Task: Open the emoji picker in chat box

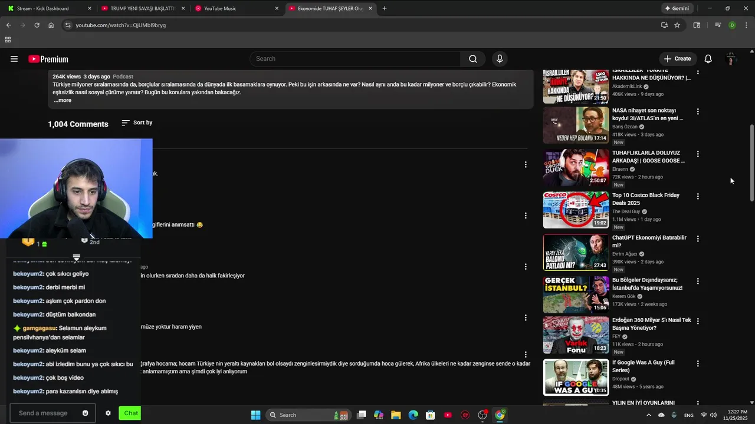Action: coord(85,413)
